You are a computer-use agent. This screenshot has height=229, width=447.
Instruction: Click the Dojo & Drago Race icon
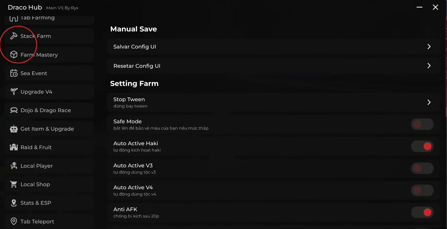pyautogui.click(x=14, y=110)
